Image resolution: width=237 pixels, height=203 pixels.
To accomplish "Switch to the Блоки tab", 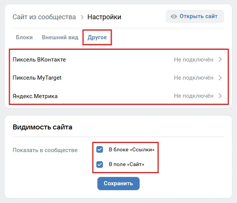I will point(24,37).
